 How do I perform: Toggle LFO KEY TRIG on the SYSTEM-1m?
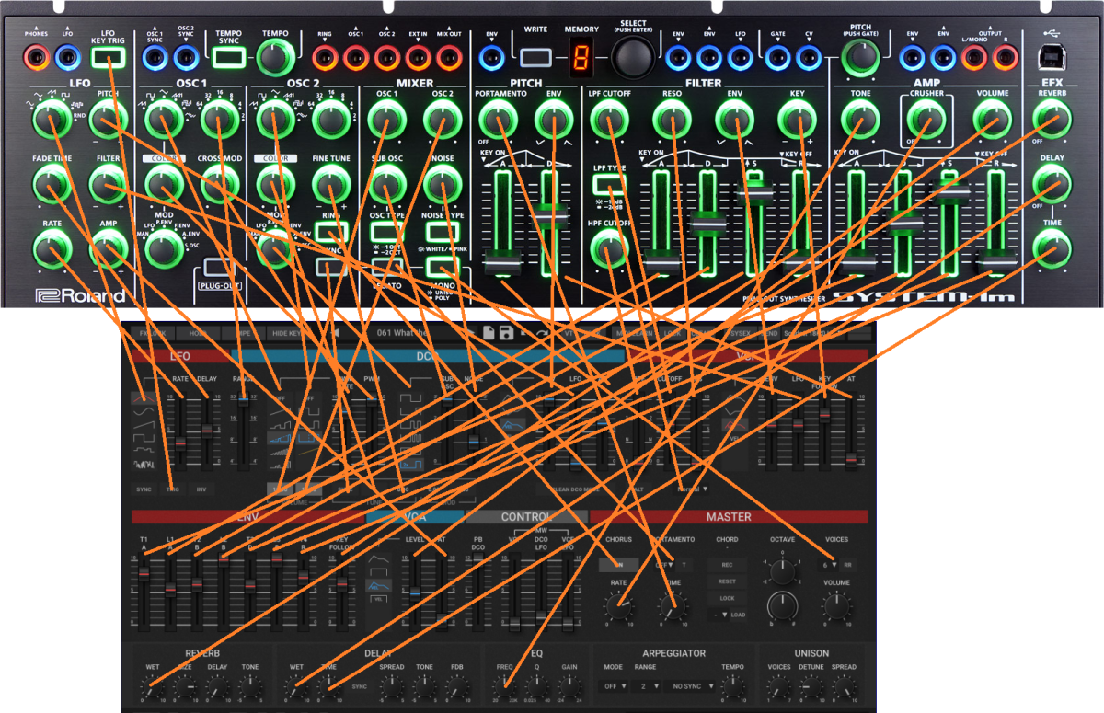(109, 58)
